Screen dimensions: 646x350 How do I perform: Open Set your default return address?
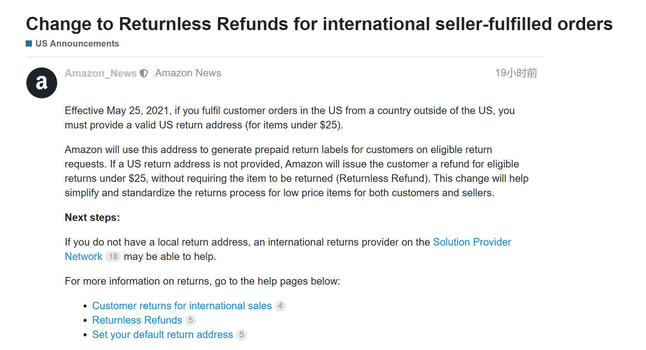pos(163,335)
